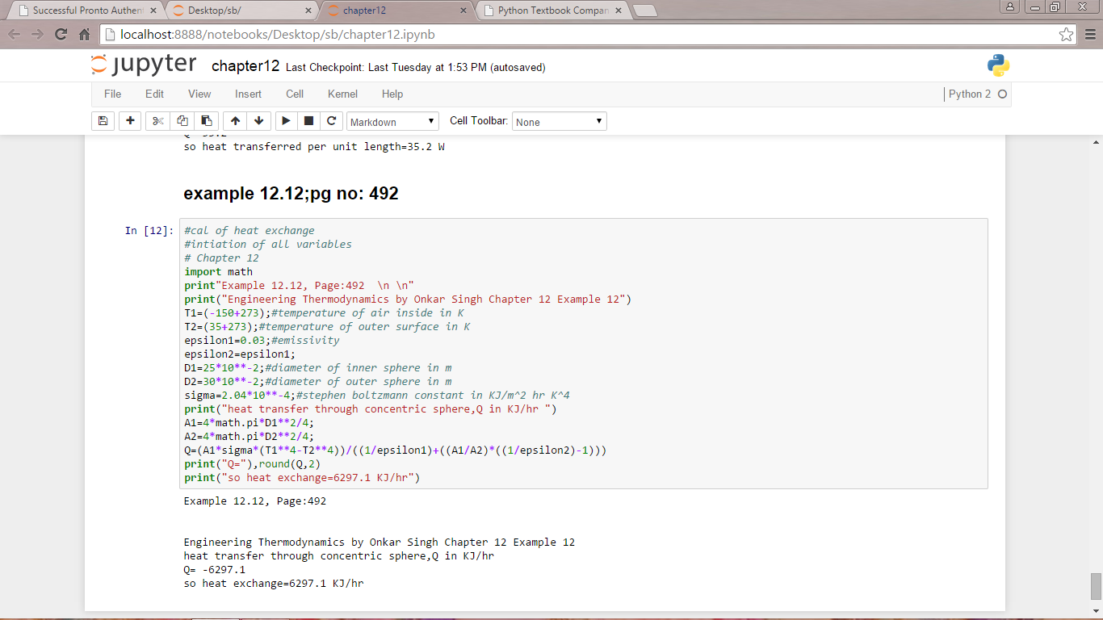Viewport: 1103px width, 620px height.
Task: Open the Kernel menu
Action: (x=342, y=94)
